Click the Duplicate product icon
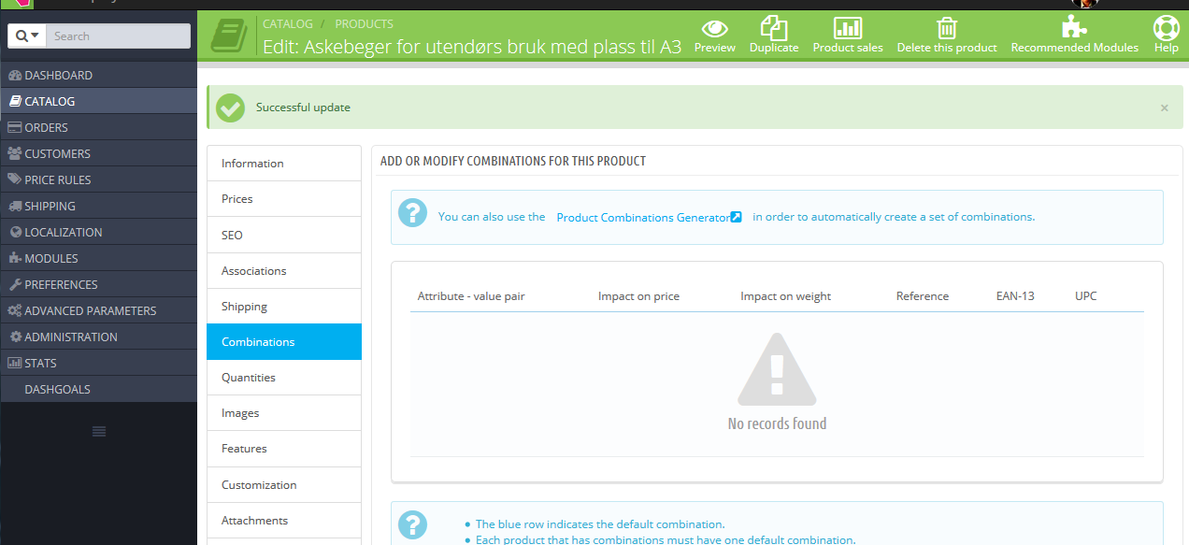The image size is (1189, 545). 774,28
